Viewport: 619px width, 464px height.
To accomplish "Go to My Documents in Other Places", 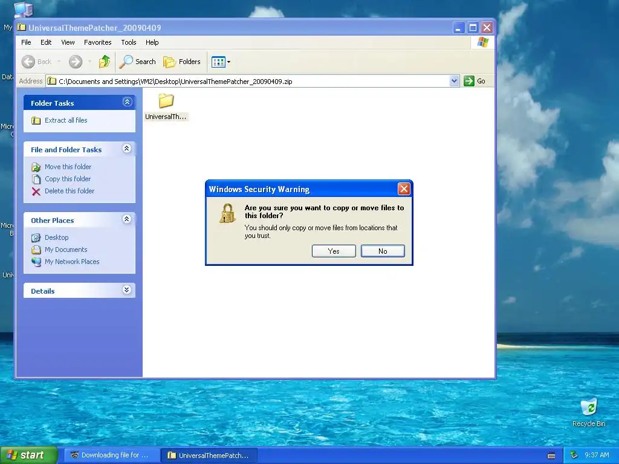I will [66, 250].
